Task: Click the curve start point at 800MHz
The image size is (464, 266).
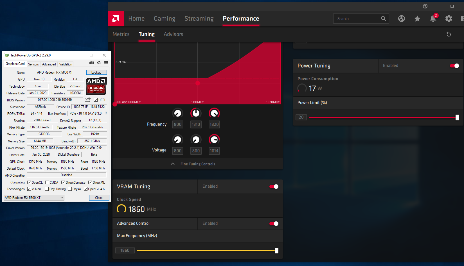Action: pyautogui.click(x=115, y=104)
